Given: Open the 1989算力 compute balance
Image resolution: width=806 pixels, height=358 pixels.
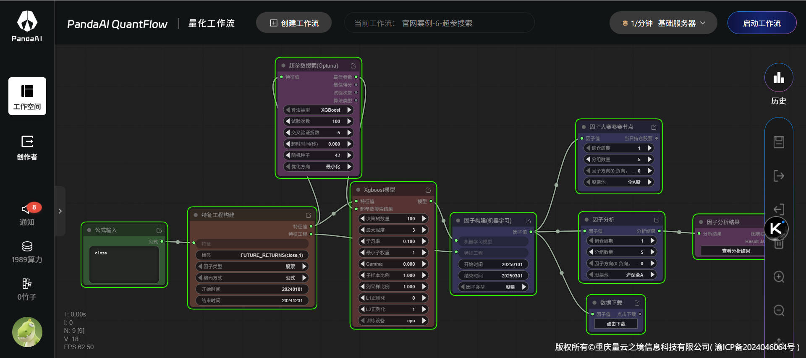Looking at the screenshot, I should (27, 252).
